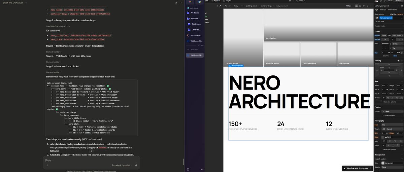Screen dimensions: 404x172
Task: Click the Share button in Webflow
Action: click(390, 1)
